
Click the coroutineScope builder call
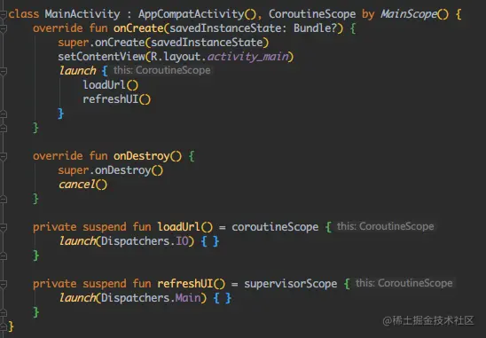[x=275, y=227]
